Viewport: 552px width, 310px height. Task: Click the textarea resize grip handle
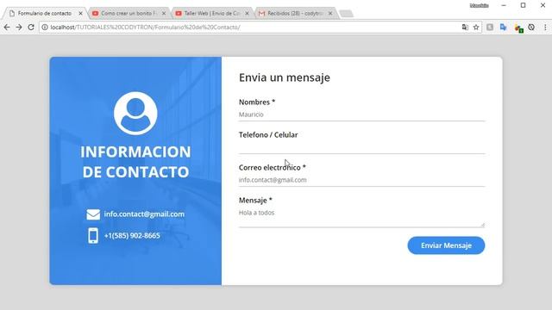point(483,225)
